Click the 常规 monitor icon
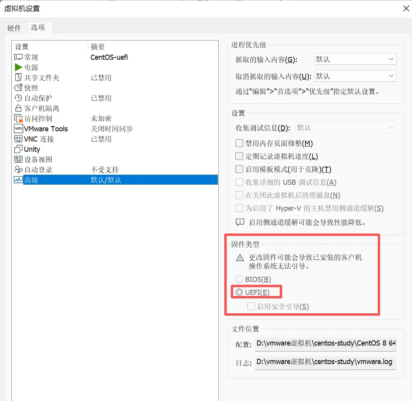This screenshot has width=412, height=401. tap(18, 57)
